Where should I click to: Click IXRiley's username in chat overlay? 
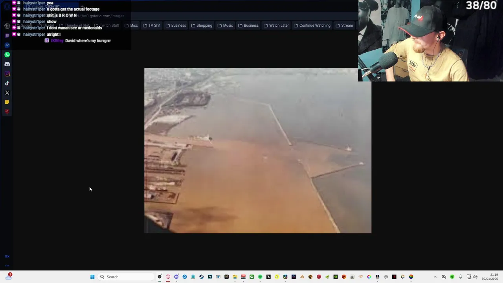pos(57,41)
